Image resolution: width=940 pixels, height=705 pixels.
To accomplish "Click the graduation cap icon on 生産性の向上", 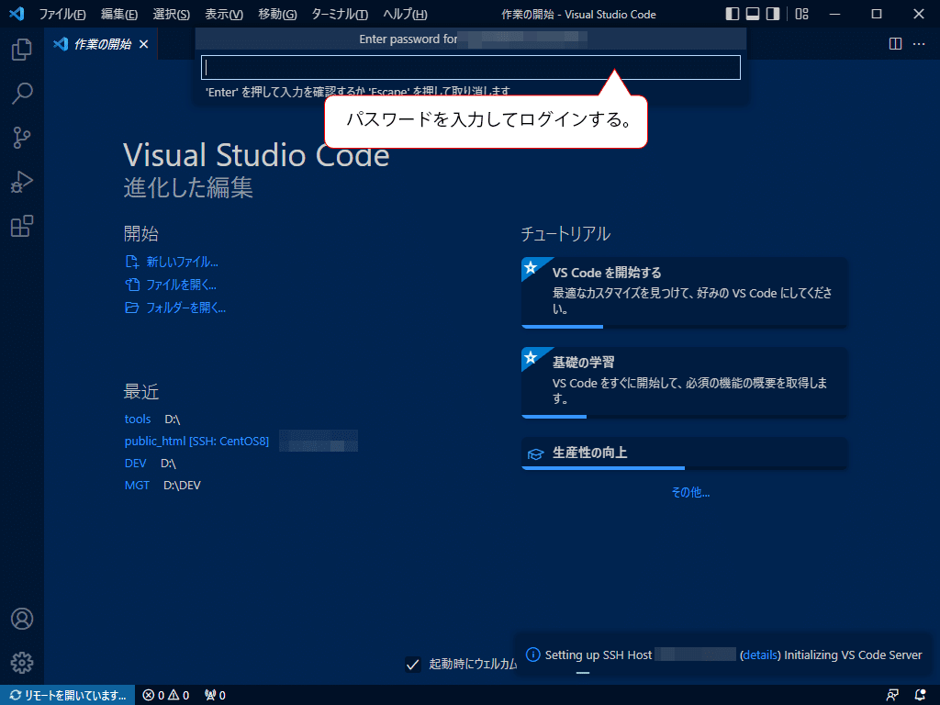I will coord(535,453).
